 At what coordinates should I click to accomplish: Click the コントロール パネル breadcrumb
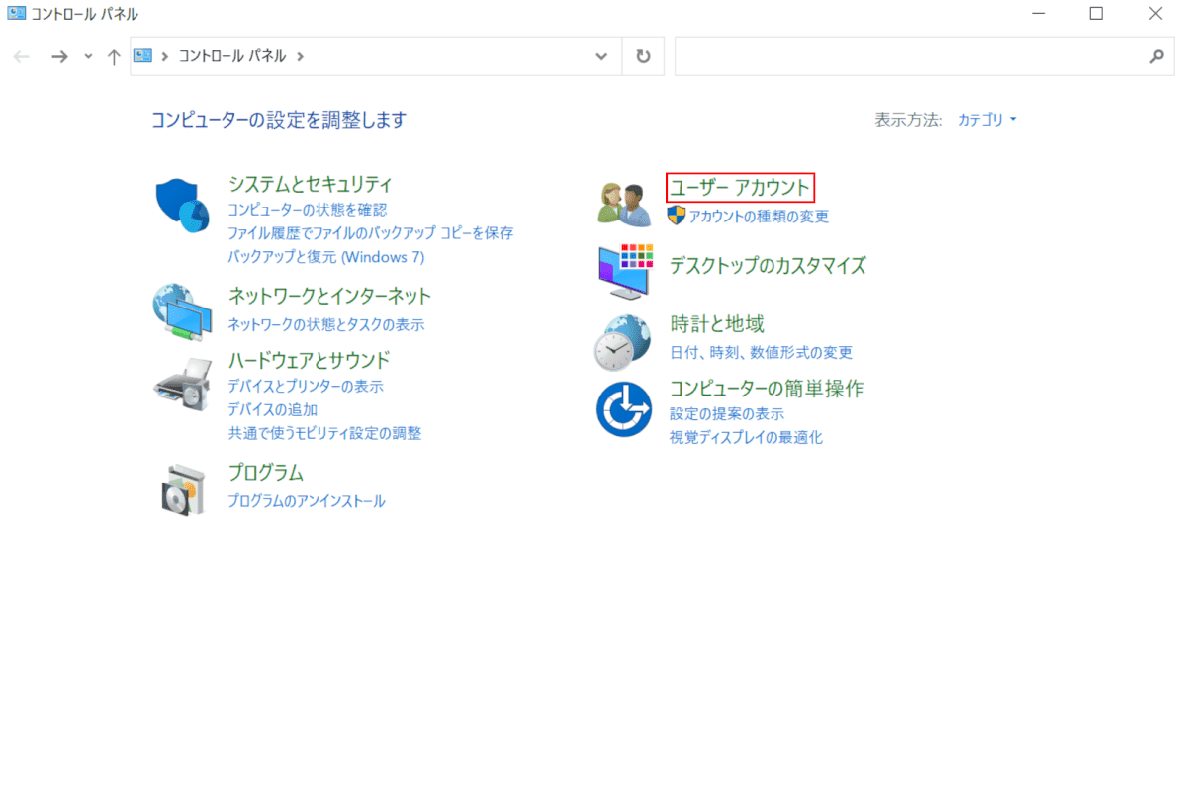pos(232,56)
